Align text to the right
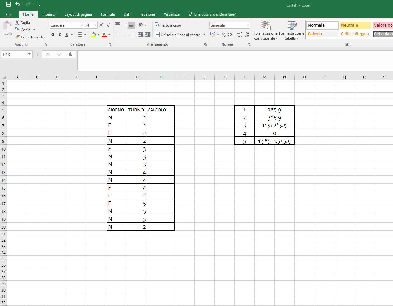This screenshot has width=393, height=306. [131, 35]
